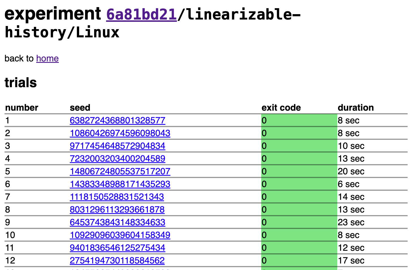Viewport: 411px width, 270px height.
Task: Click the 'number' column header
Action: point(22,108)
